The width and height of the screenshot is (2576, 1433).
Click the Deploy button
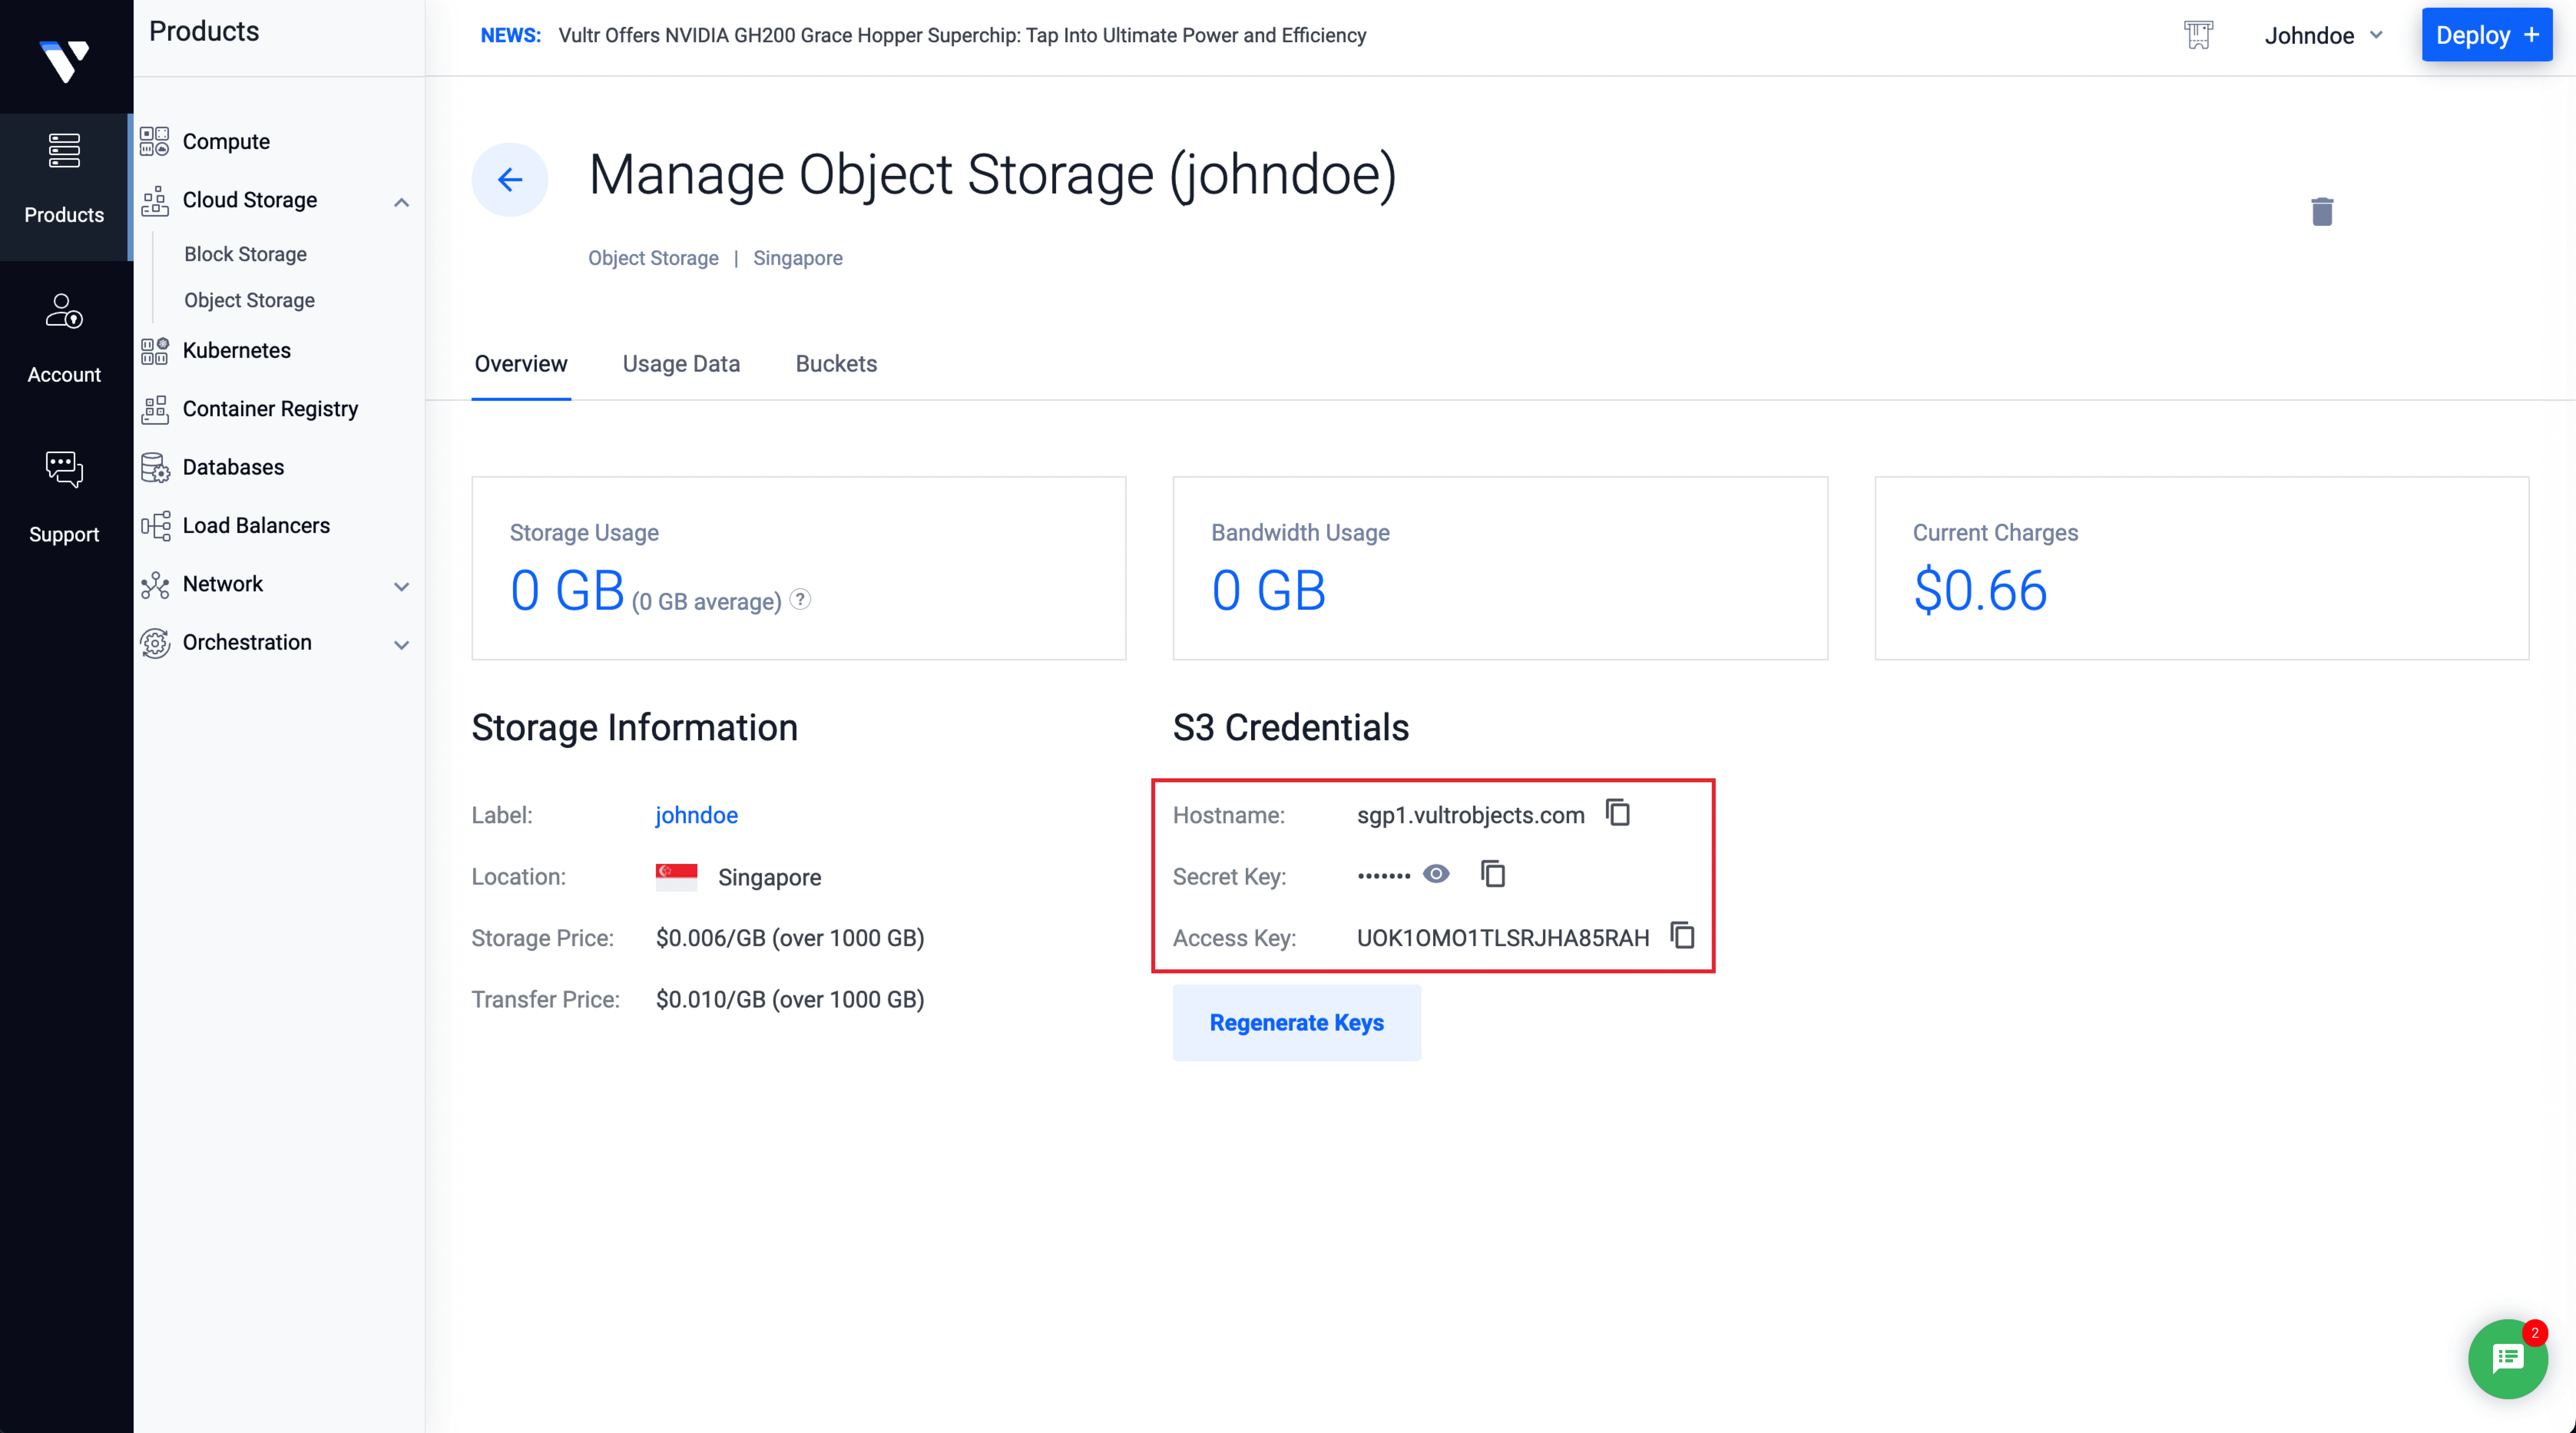click(x=2486, y=34)
